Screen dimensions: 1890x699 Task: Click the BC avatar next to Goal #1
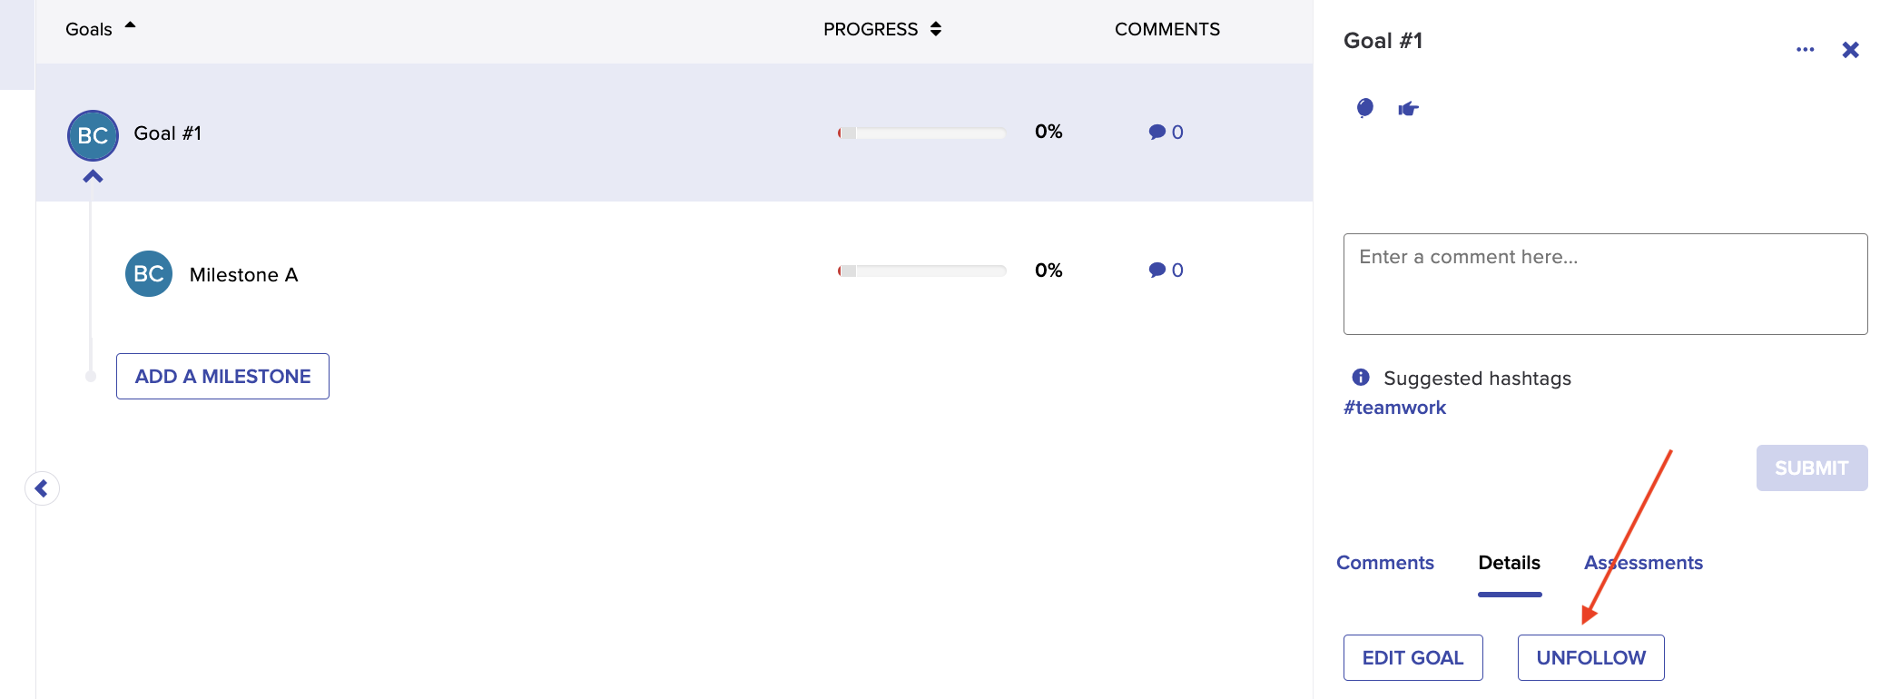click(93, 136)
